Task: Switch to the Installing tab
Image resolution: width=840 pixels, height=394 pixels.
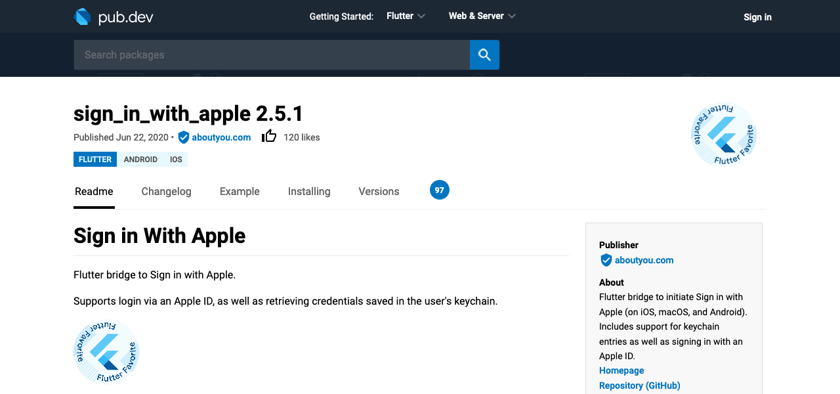Action: pyautogui.click(x=309, y=191)
